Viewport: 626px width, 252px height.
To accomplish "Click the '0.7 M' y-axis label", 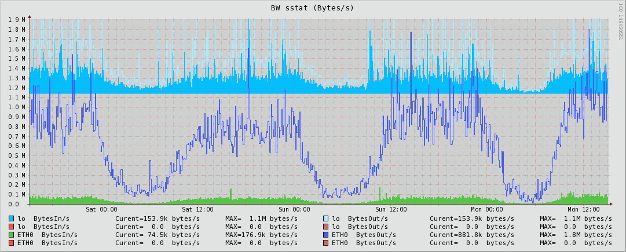I will 16,136.
